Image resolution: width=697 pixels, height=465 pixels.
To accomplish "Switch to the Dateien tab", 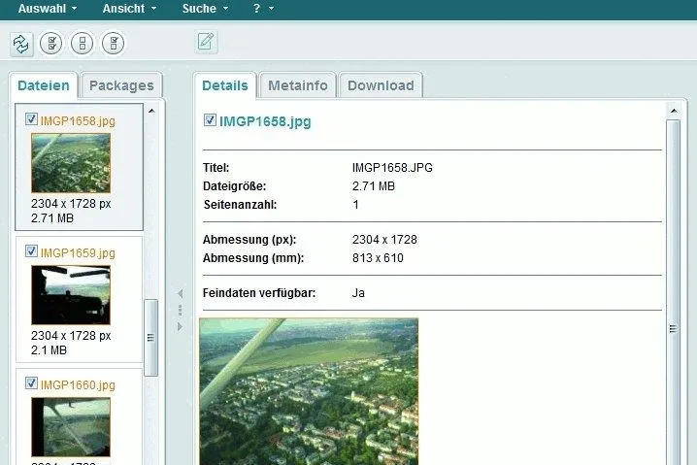I will coord(44,85).
